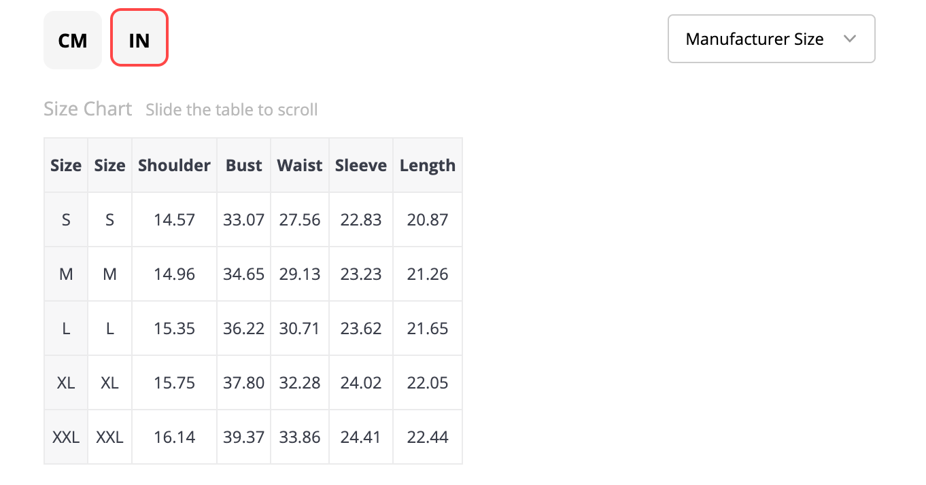Click the dropdown chevron arrow icon
926x485 pixels.
coord(849,39)
